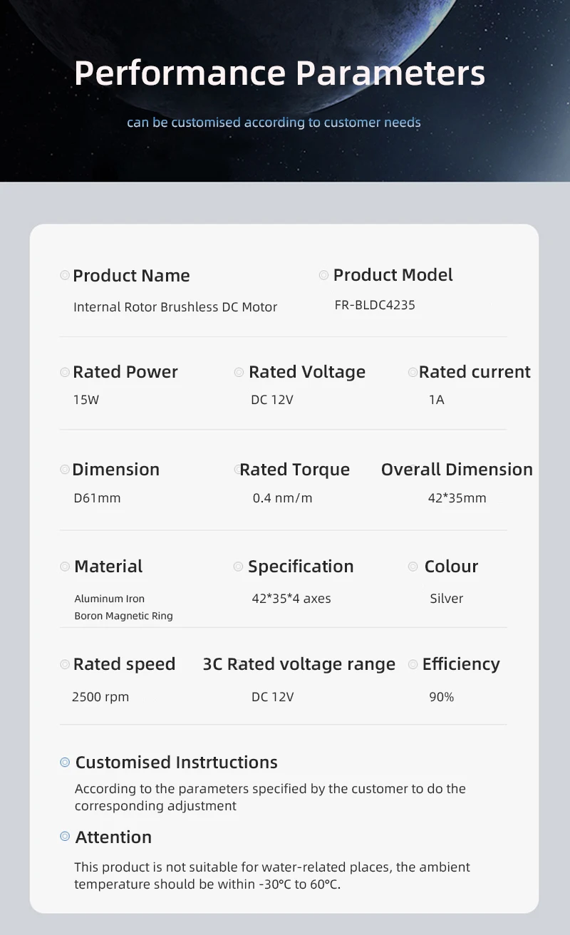Click the bullet icon next to Specification
Screen dimensions: 570x935
238,567
